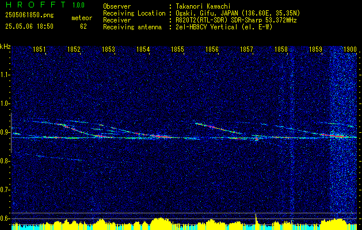Click the 'Observer' label

tap(117, 6)
